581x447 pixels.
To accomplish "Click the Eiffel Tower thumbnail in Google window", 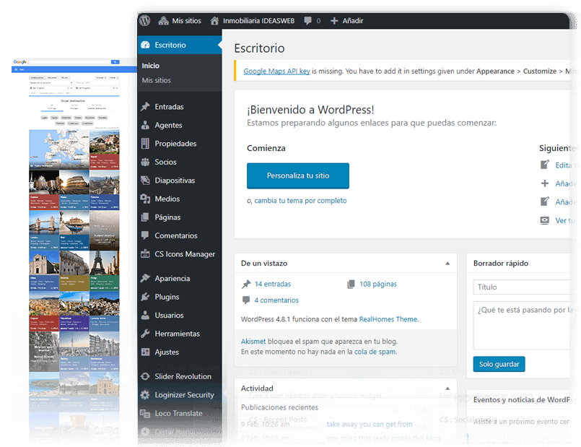I will [x=105, y=263].
